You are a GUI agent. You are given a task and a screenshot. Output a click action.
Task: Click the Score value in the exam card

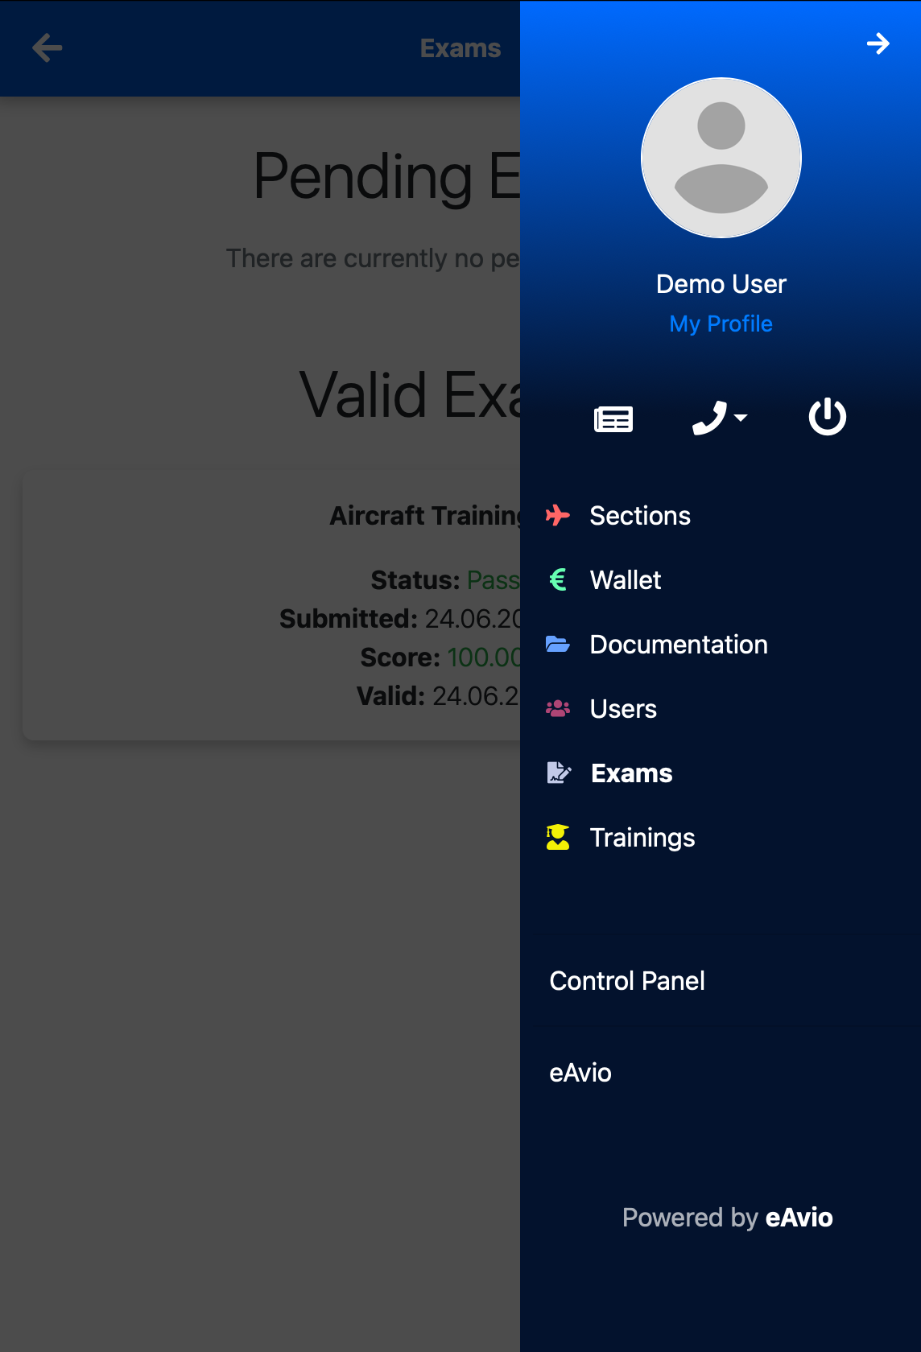(483, 657)
